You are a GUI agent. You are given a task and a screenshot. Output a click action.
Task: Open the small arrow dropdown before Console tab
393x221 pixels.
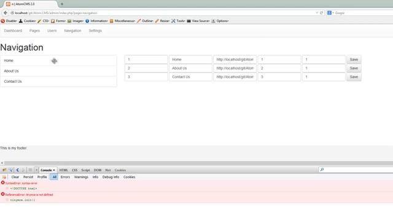click(x=36, y=170)
